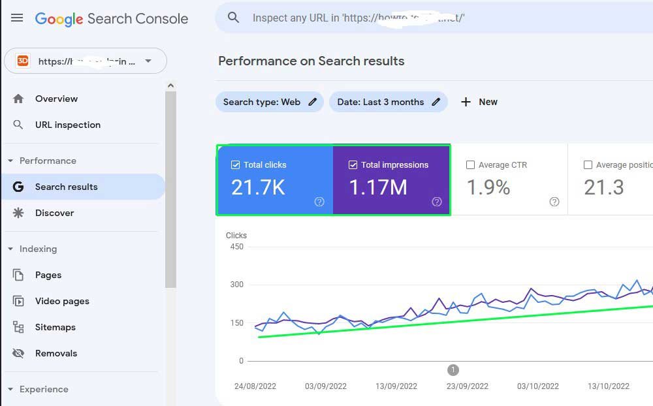
Task: Click the 03/09/2022 date label
Action: 326,386
